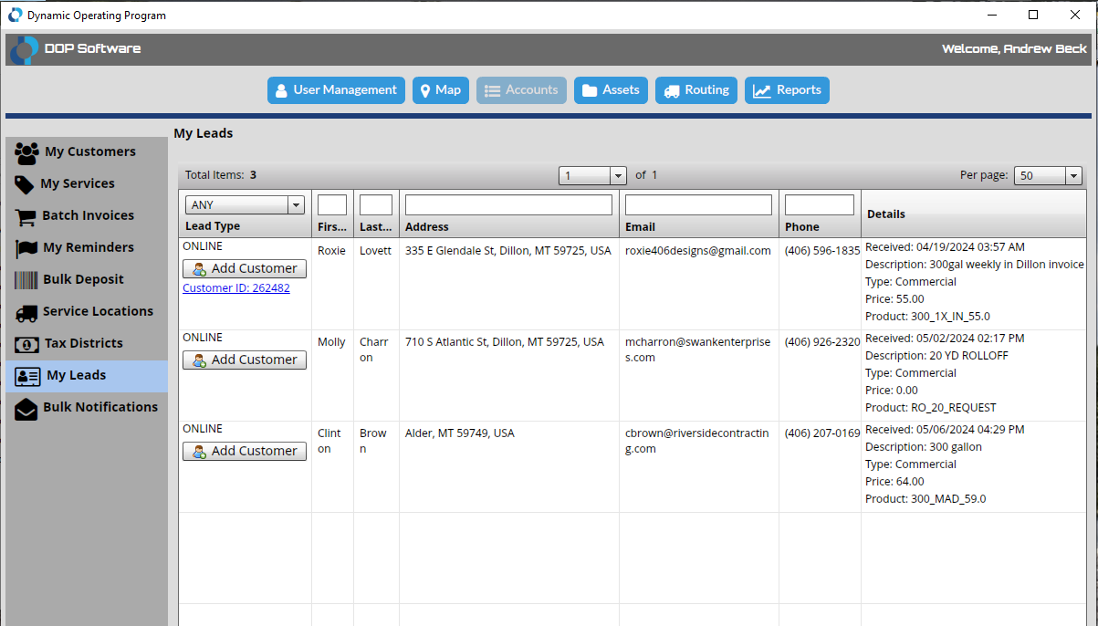Click the Details column header
The width and height of the screenshot is (1098, 626).
click(x=886, y=214)
